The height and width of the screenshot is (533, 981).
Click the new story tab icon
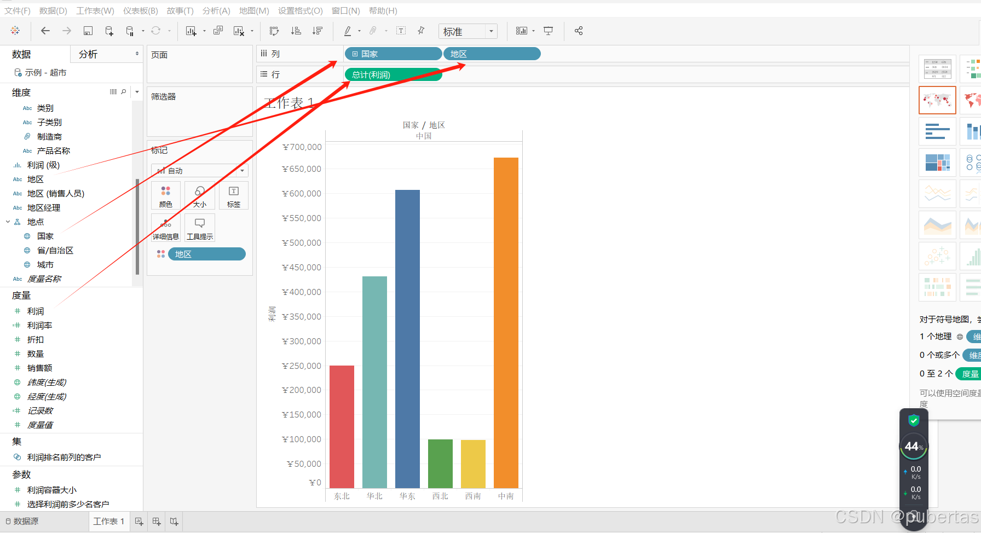click(174, 522)
